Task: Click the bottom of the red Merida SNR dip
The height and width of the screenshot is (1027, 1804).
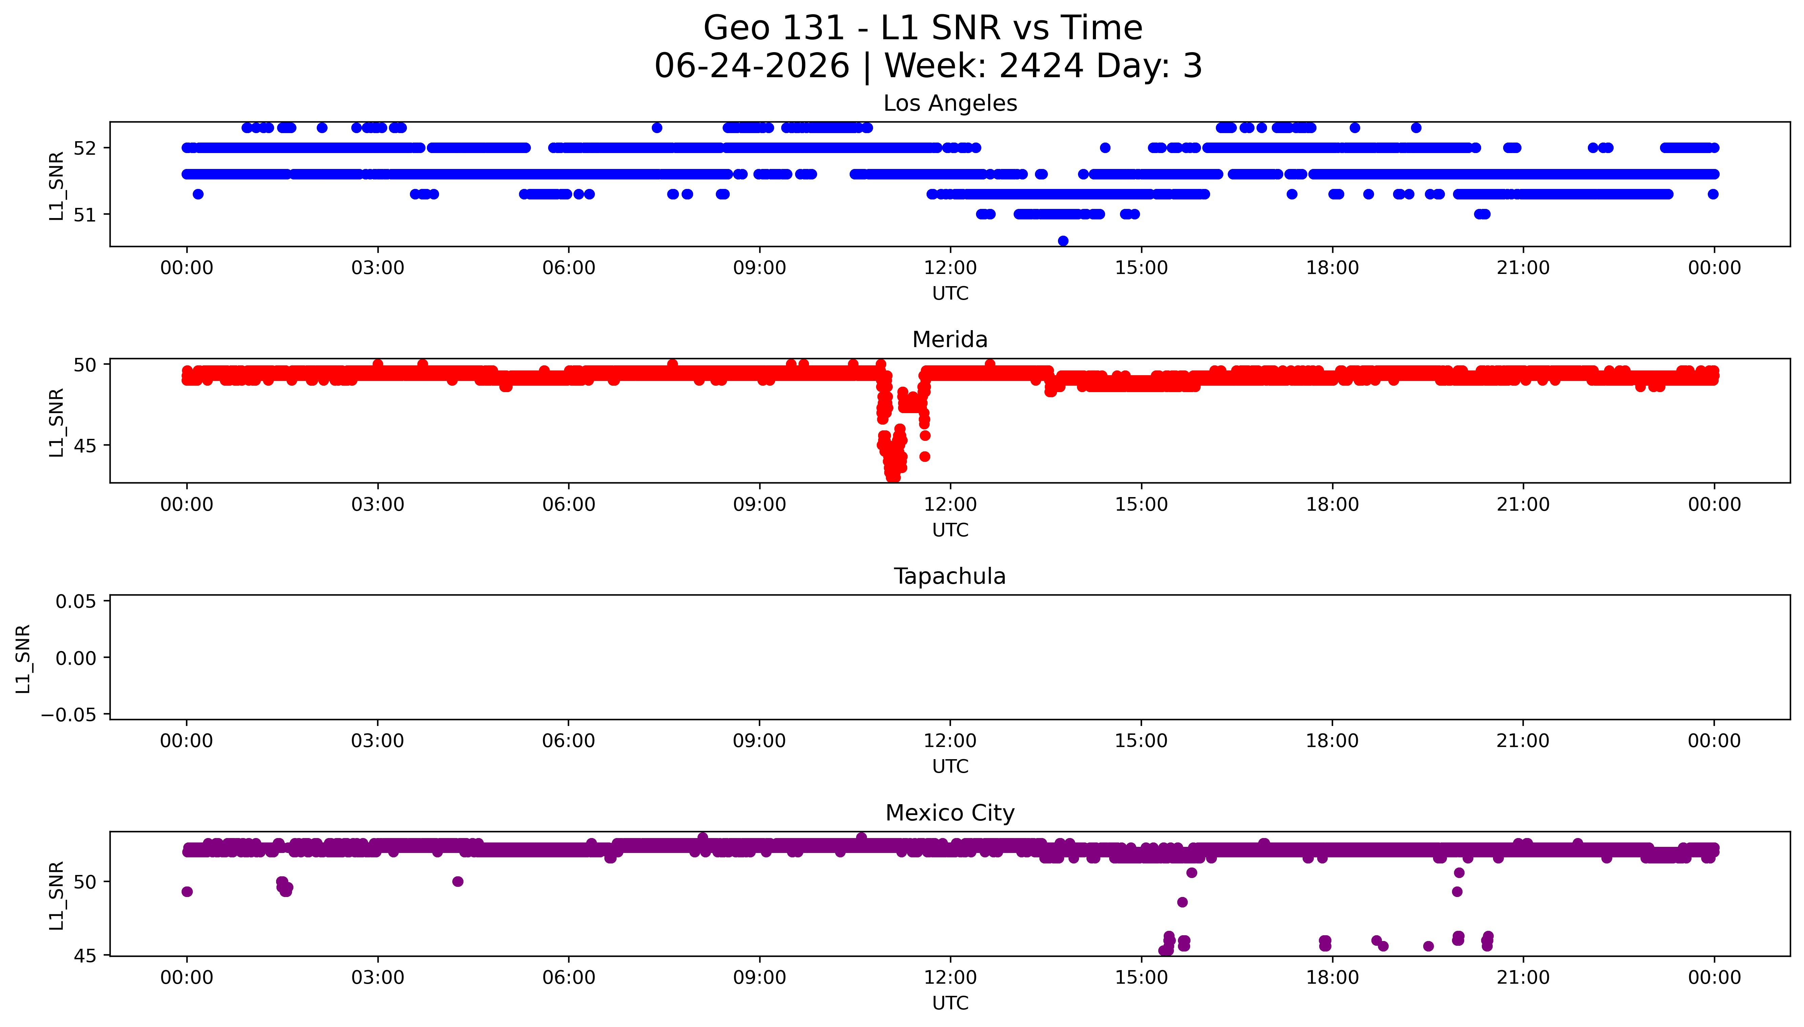Action: point(893,477)
